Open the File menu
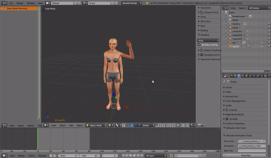271x158 pixels. point(11,3)
